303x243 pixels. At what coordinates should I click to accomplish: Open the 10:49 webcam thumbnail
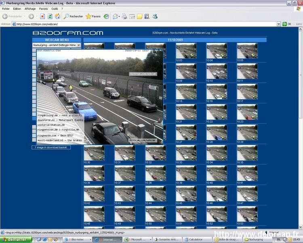pos(125,214)
